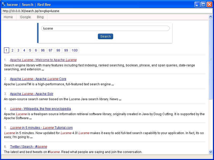Open the Home menu item

(8, 17)
